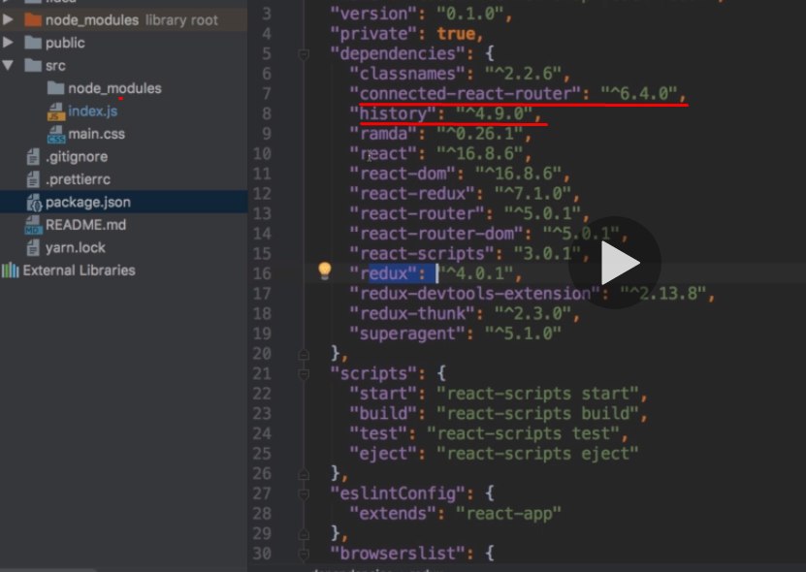
Task: Click the "react-redux" key text
Action: [x=412, y=193]
